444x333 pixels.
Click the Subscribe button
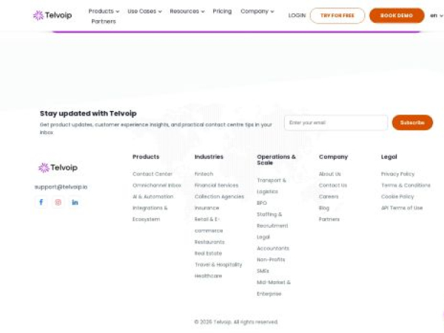click(412, 123)
